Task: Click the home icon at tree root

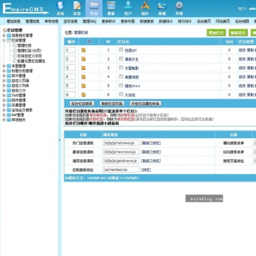Action: pyautogui.click(x=4, y=30)
